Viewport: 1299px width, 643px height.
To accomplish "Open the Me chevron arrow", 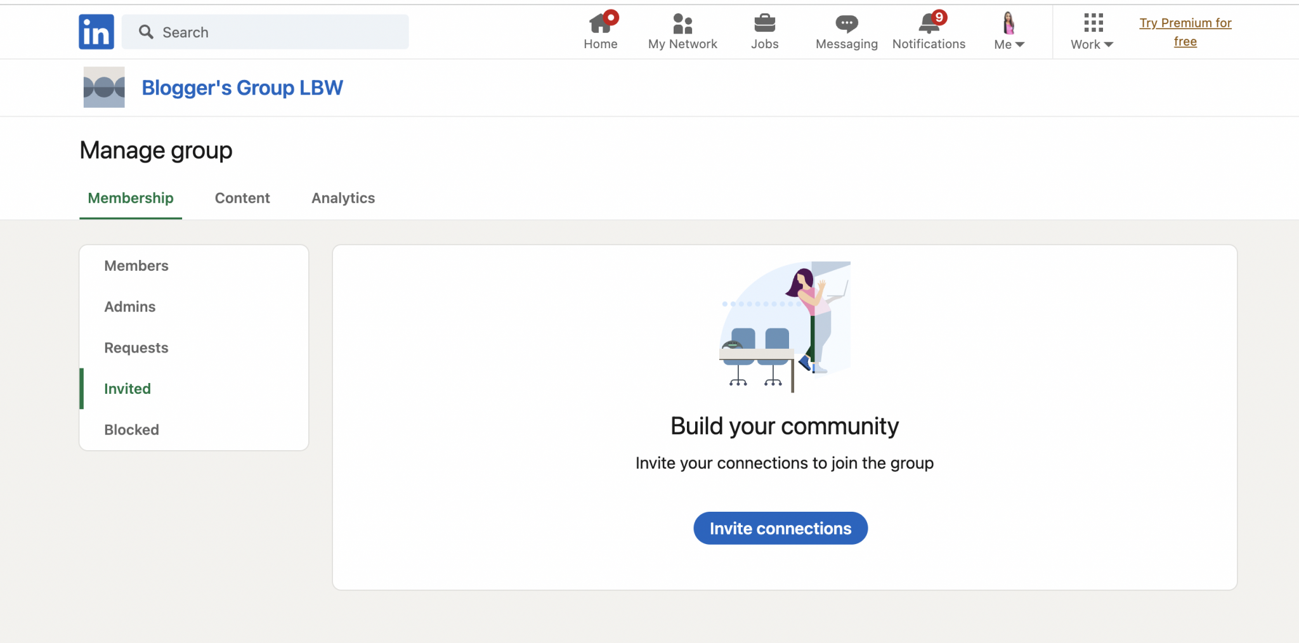I will 1020,44.
